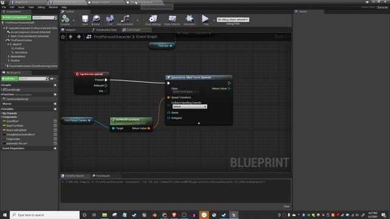The width and height of the screenshot is (390, 219).
Task: Expand the SpawnActor node advanced arrow
Action: [199, 123]
